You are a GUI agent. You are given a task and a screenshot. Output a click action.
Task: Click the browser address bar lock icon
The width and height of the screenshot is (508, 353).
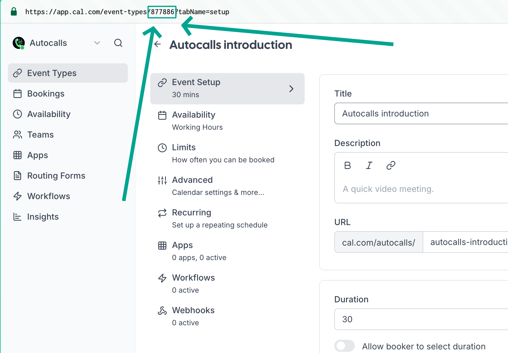[14, 12]
